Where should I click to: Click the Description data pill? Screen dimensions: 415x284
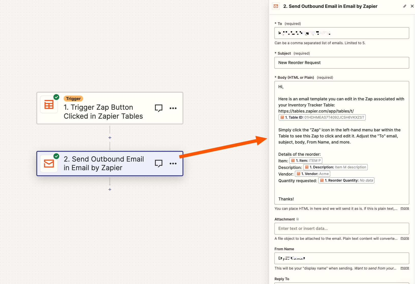coord(336,167)
